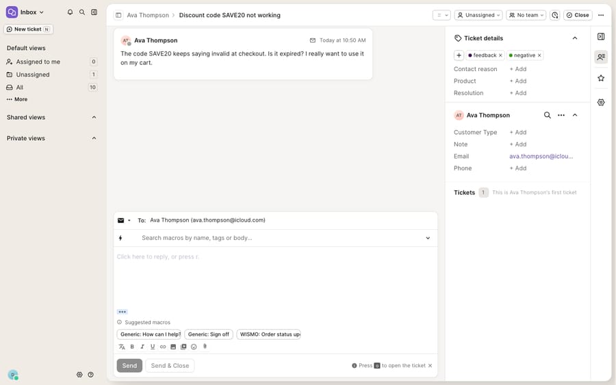Remove the negative tag

point(539,55)
